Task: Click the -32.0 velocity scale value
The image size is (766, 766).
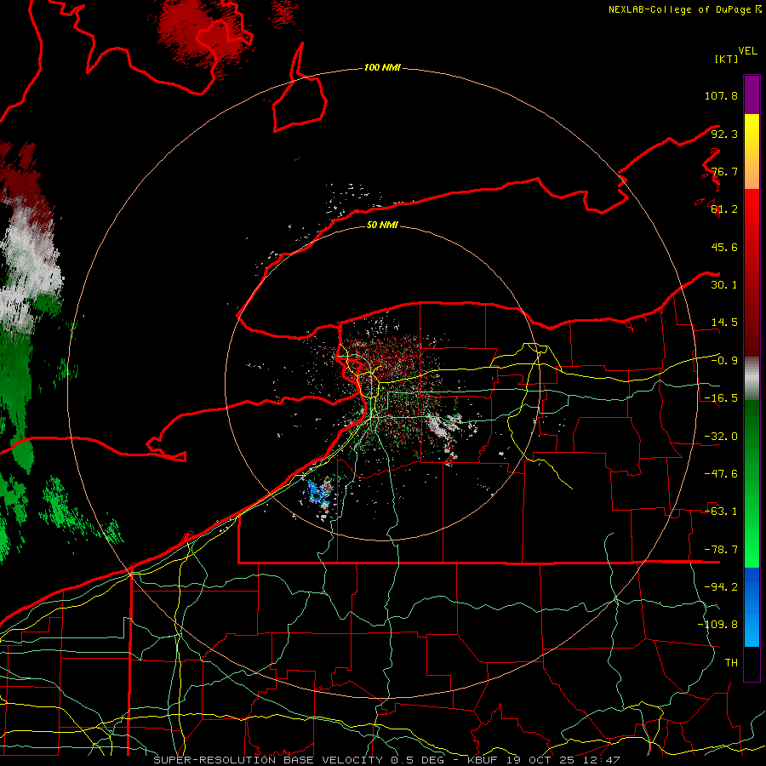Action: (721, 437)
